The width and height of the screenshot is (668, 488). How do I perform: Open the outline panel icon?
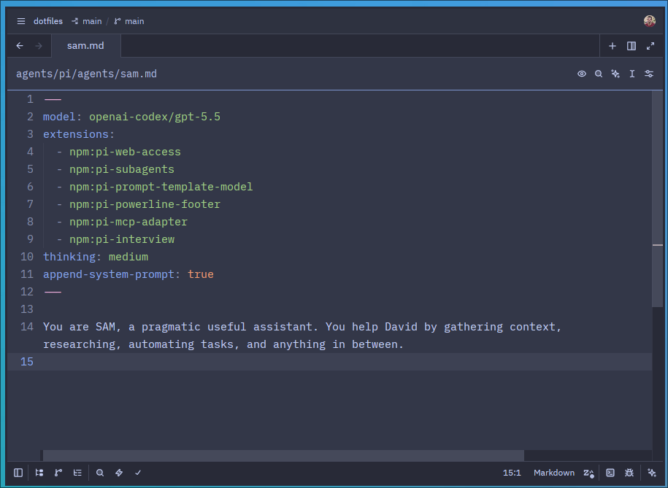(77, 473)
